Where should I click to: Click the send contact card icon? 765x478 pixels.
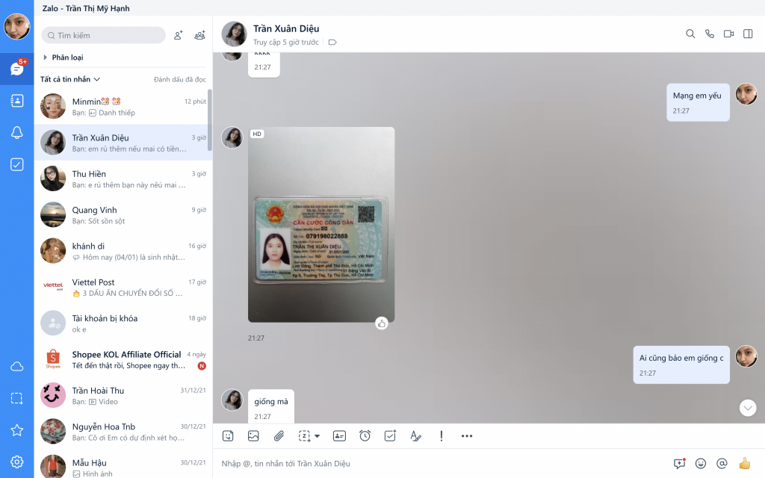[339, 435]
